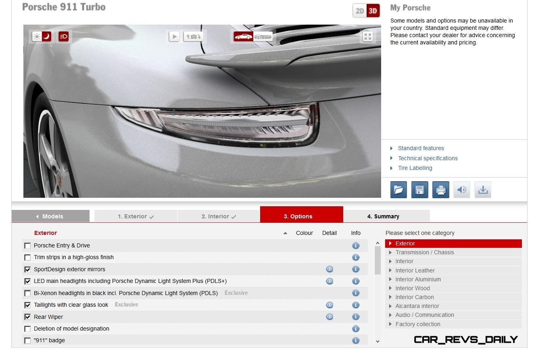View details for LED main headlights
The height and width of the screenshot is (356, 536).
tap(330, 281)
